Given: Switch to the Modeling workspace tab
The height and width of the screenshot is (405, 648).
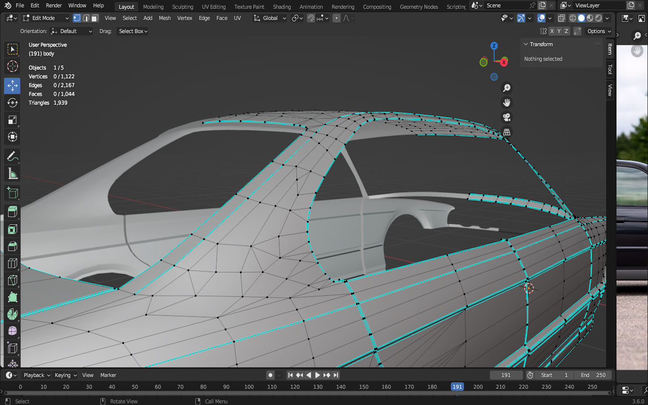Looking at the screenshot, I should click(x=153, y=7).
